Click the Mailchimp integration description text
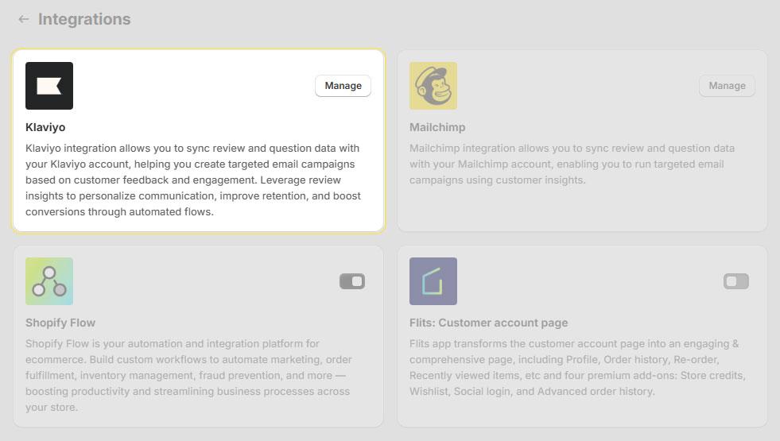The image size is (780, 441). coord(572,164)
